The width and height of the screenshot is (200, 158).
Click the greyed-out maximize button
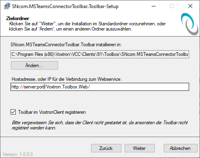[172, 6]
